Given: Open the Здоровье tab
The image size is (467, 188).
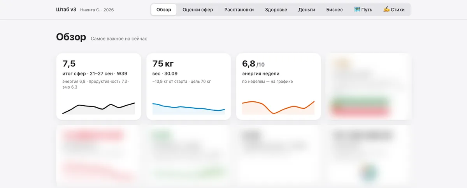Looking at the screenshot, I should (x=276, y=10).
